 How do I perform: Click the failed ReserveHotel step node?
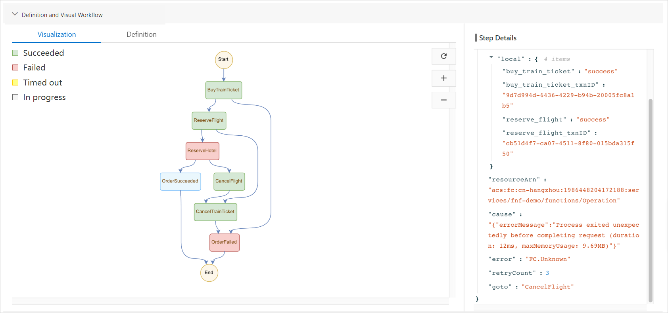(x=202, y=151)
